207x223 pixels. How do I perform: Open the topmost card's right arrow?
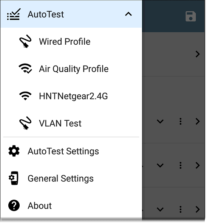tap(198, 54)
